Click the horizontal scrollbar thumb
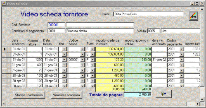Screen dimensions: 206x108 [x=97, y=104]
